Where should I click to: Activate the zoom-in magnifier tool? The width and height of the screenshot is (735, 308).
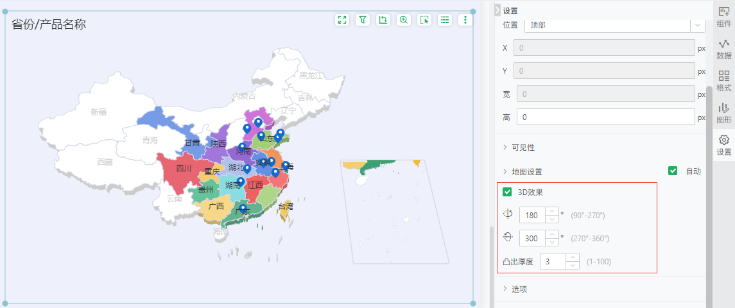[404, 20]
